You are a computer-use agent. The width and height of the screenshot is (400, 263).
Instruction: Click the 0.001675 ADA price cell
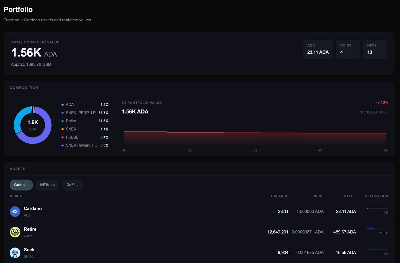(310, 253)
